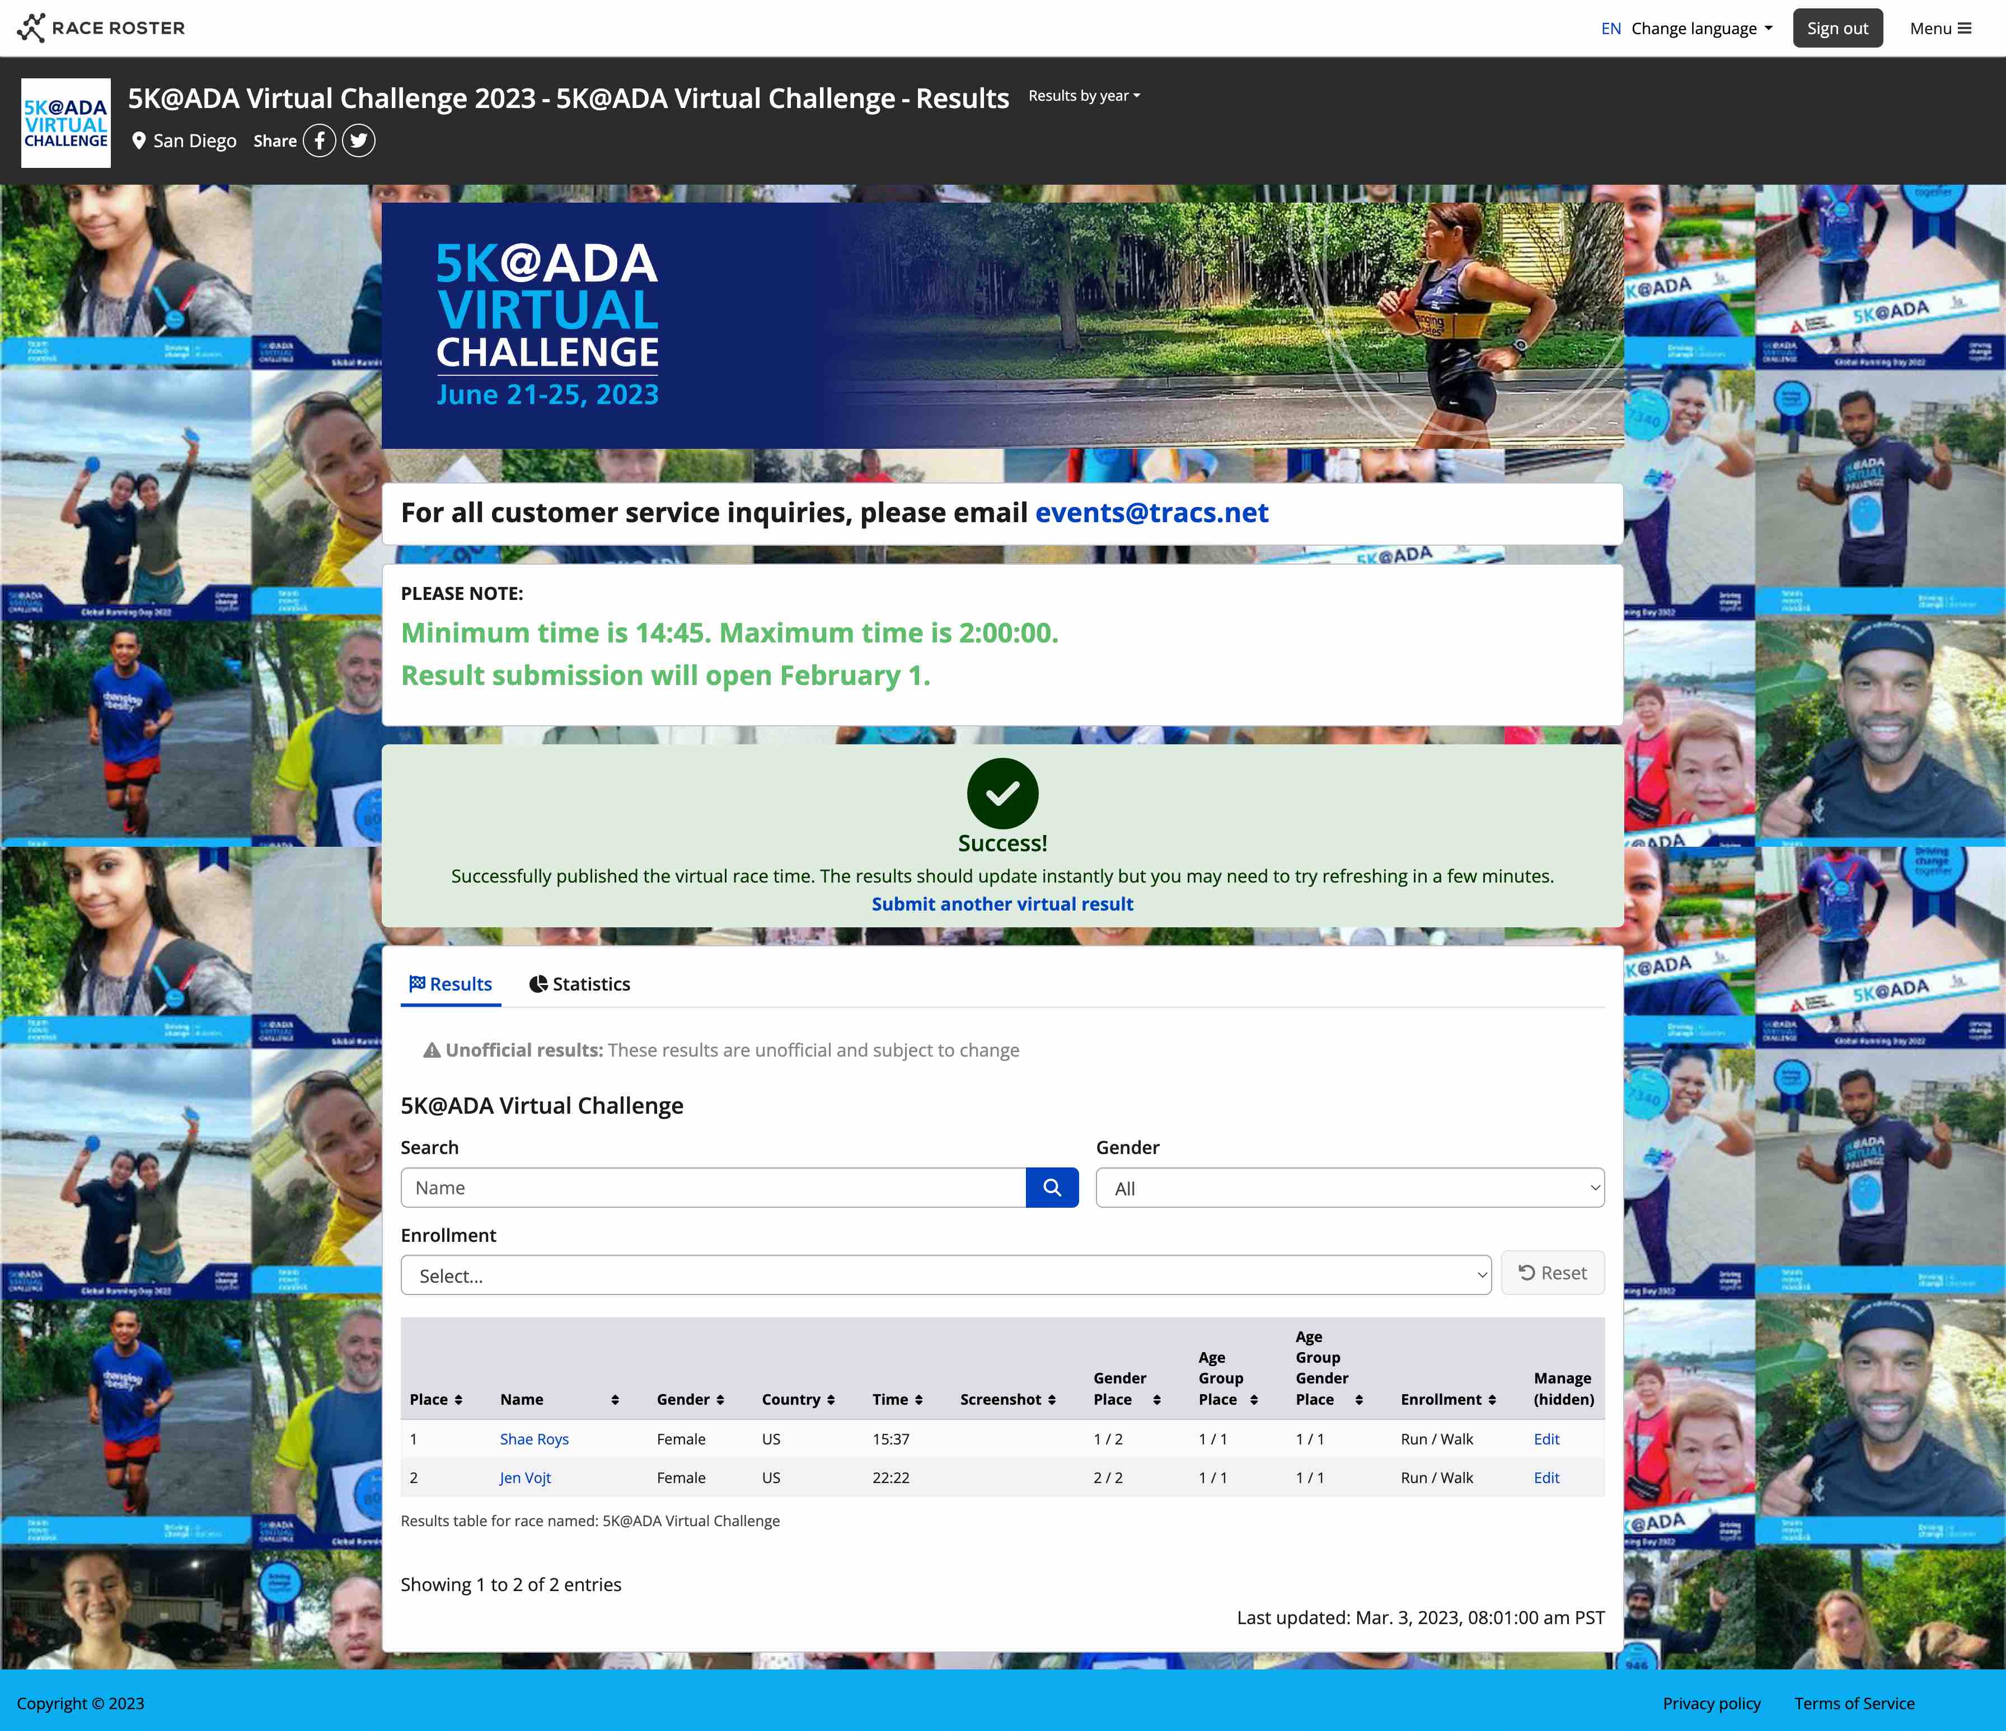The height and width of the screenshot is (1731, 2006).
Task: Click the Race Roster logo
Action: pyautogui.click(x=101, y=28)
